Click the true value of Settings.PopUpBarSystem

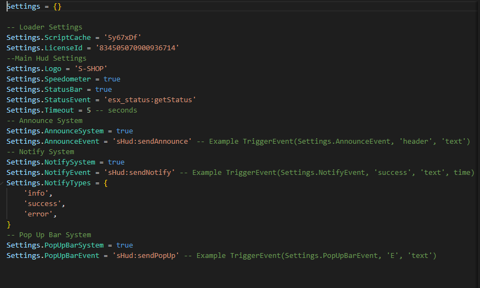point(124,245)
